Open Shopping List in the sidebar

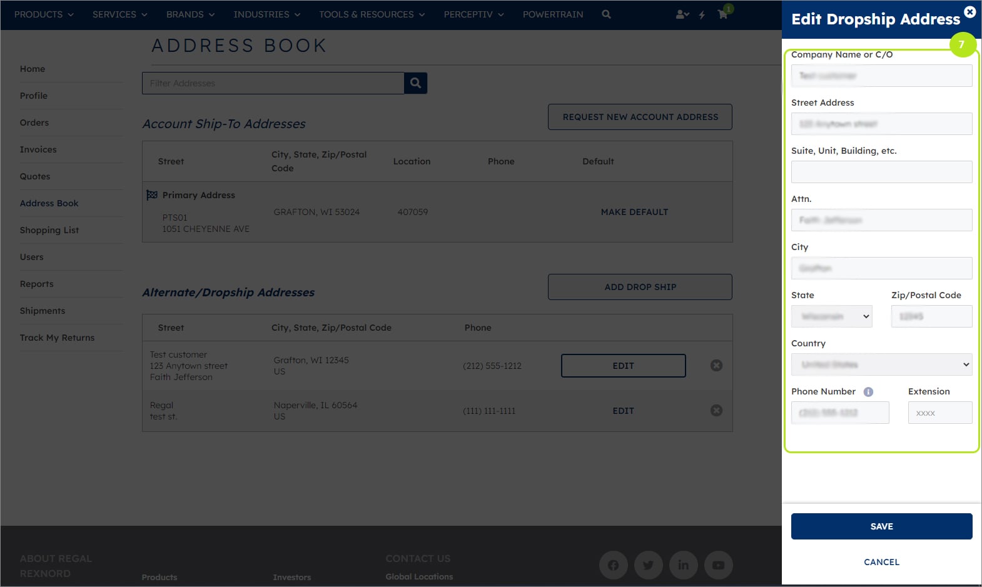pyautogui.click(x=49, y=230)
